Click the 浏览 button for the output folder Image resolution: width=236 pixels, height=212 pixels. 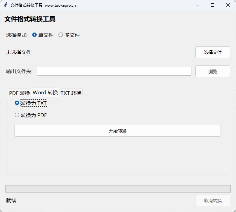pyautogui.click(x=213, y=71)
